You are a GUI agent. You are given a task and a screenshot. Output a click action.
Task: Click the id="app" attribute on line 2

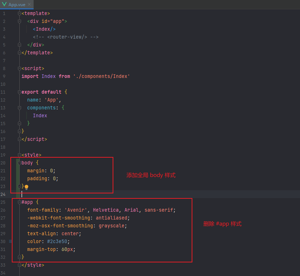click(53, 21)
